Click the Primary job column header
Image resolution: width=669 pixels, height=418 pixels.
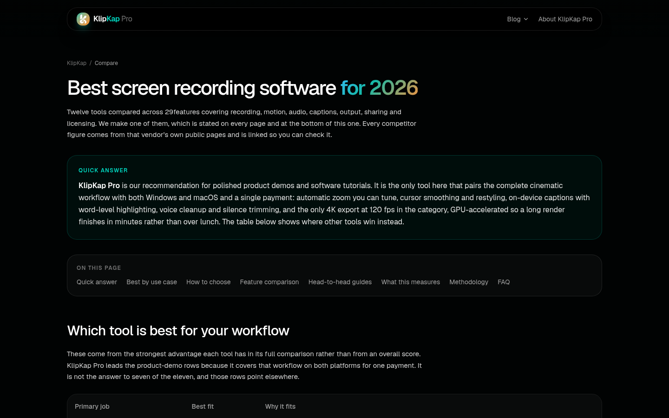point(92,406)
